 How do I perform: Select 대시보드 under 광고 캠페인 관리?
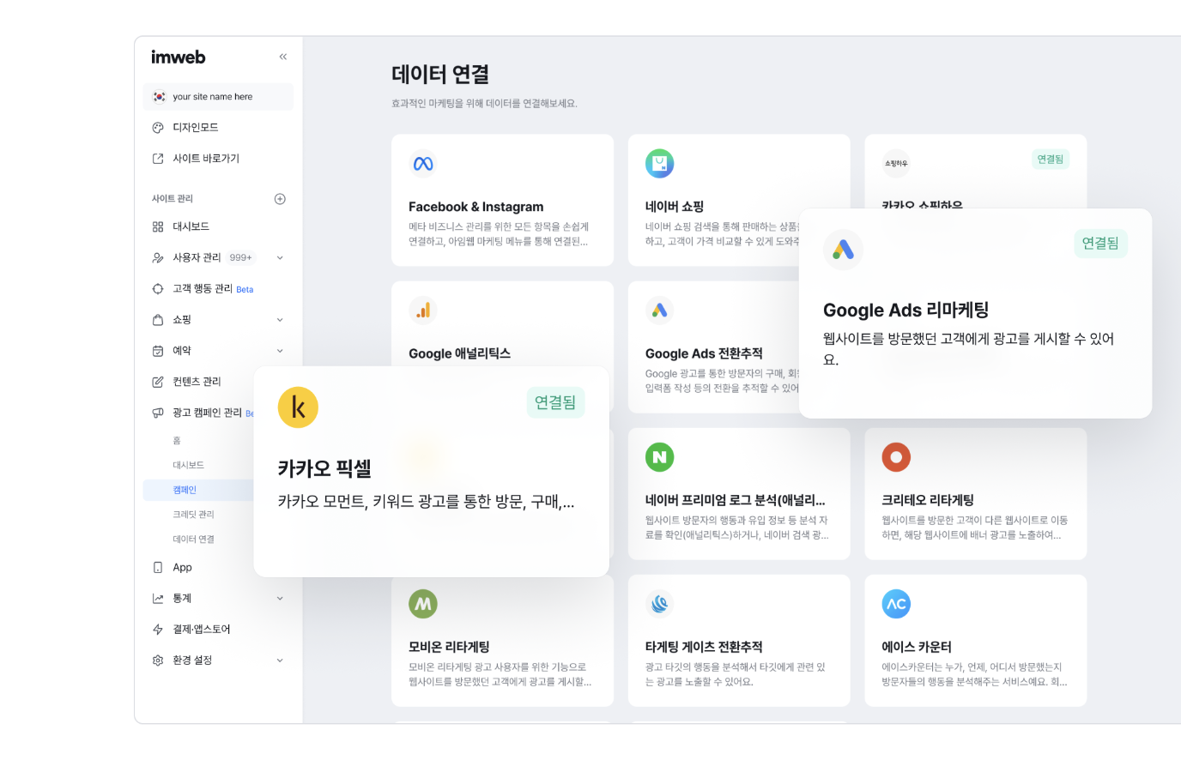[188, 466]
